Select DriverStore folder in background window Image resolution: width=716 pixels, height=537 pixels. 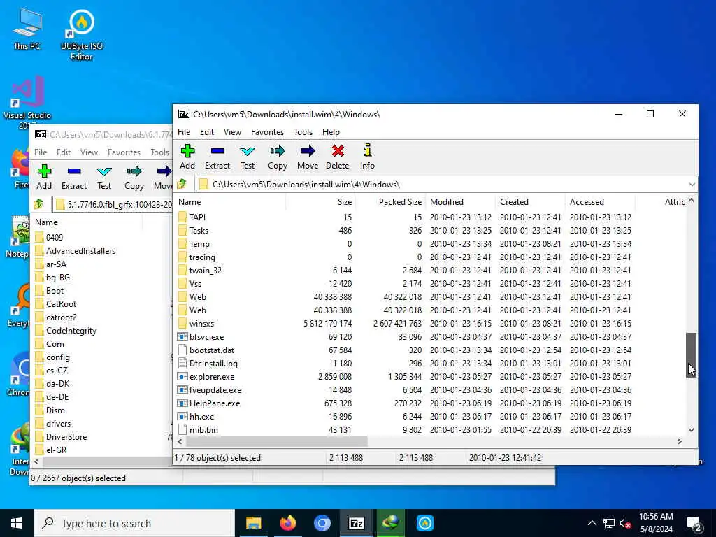click(x=66, y=437)
